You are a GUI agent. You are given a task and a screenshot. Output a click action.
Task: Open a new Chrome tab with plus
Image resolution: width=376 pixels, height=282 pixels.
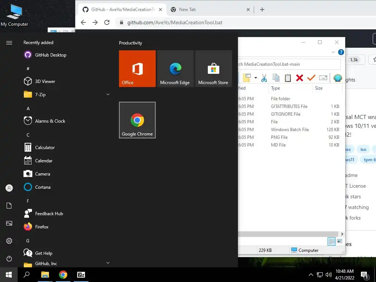262,10
